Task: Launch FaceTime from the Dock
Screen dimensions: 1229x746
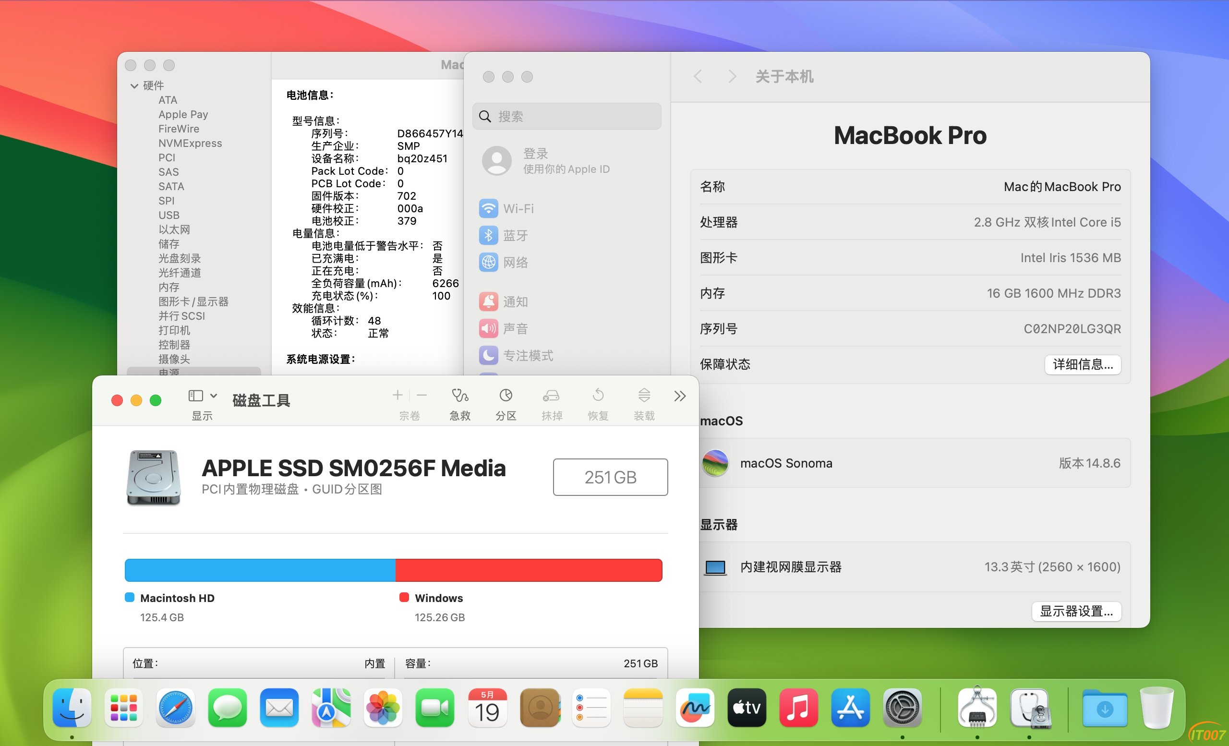Action: pos(435,708)
